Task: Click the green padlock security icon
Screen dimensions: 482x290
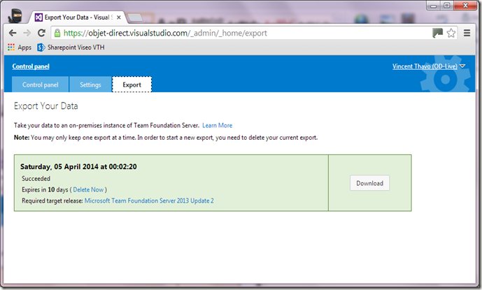Action: point(57,33)
